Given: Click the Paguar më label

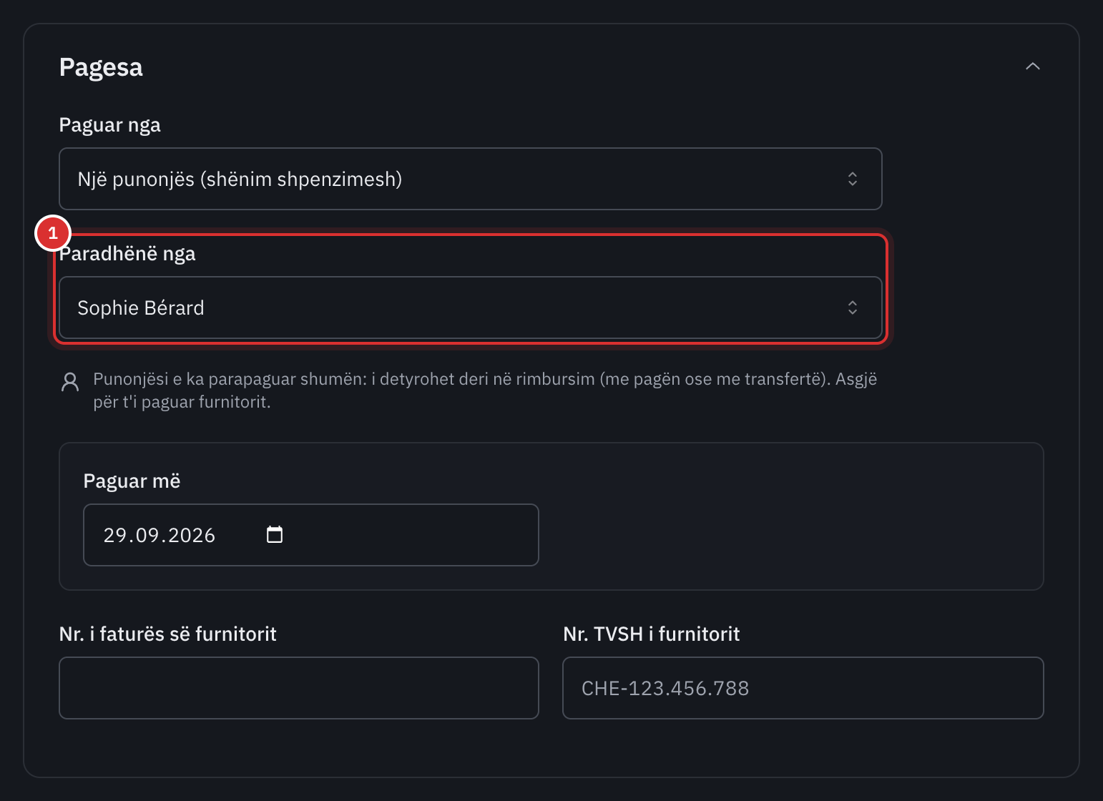Looking at the screenshot, I should tap(132, 481).
